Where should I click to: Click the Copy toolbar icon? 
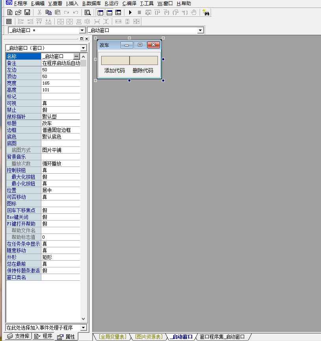(x=48, y=12)
